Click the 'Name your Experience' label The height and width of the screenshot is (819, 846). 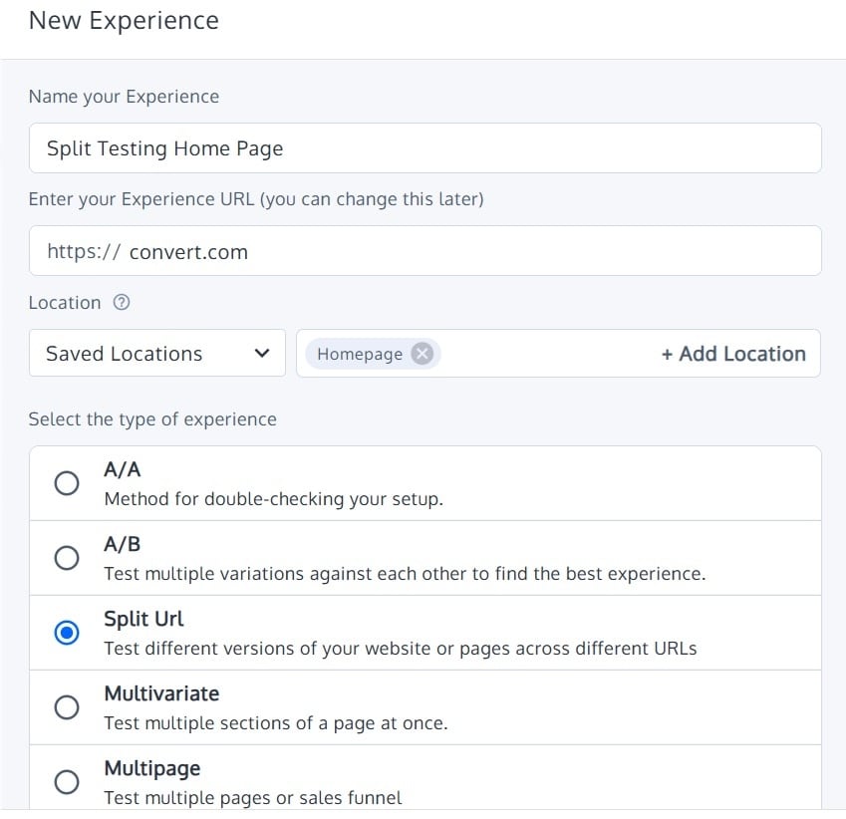point(124,97)
